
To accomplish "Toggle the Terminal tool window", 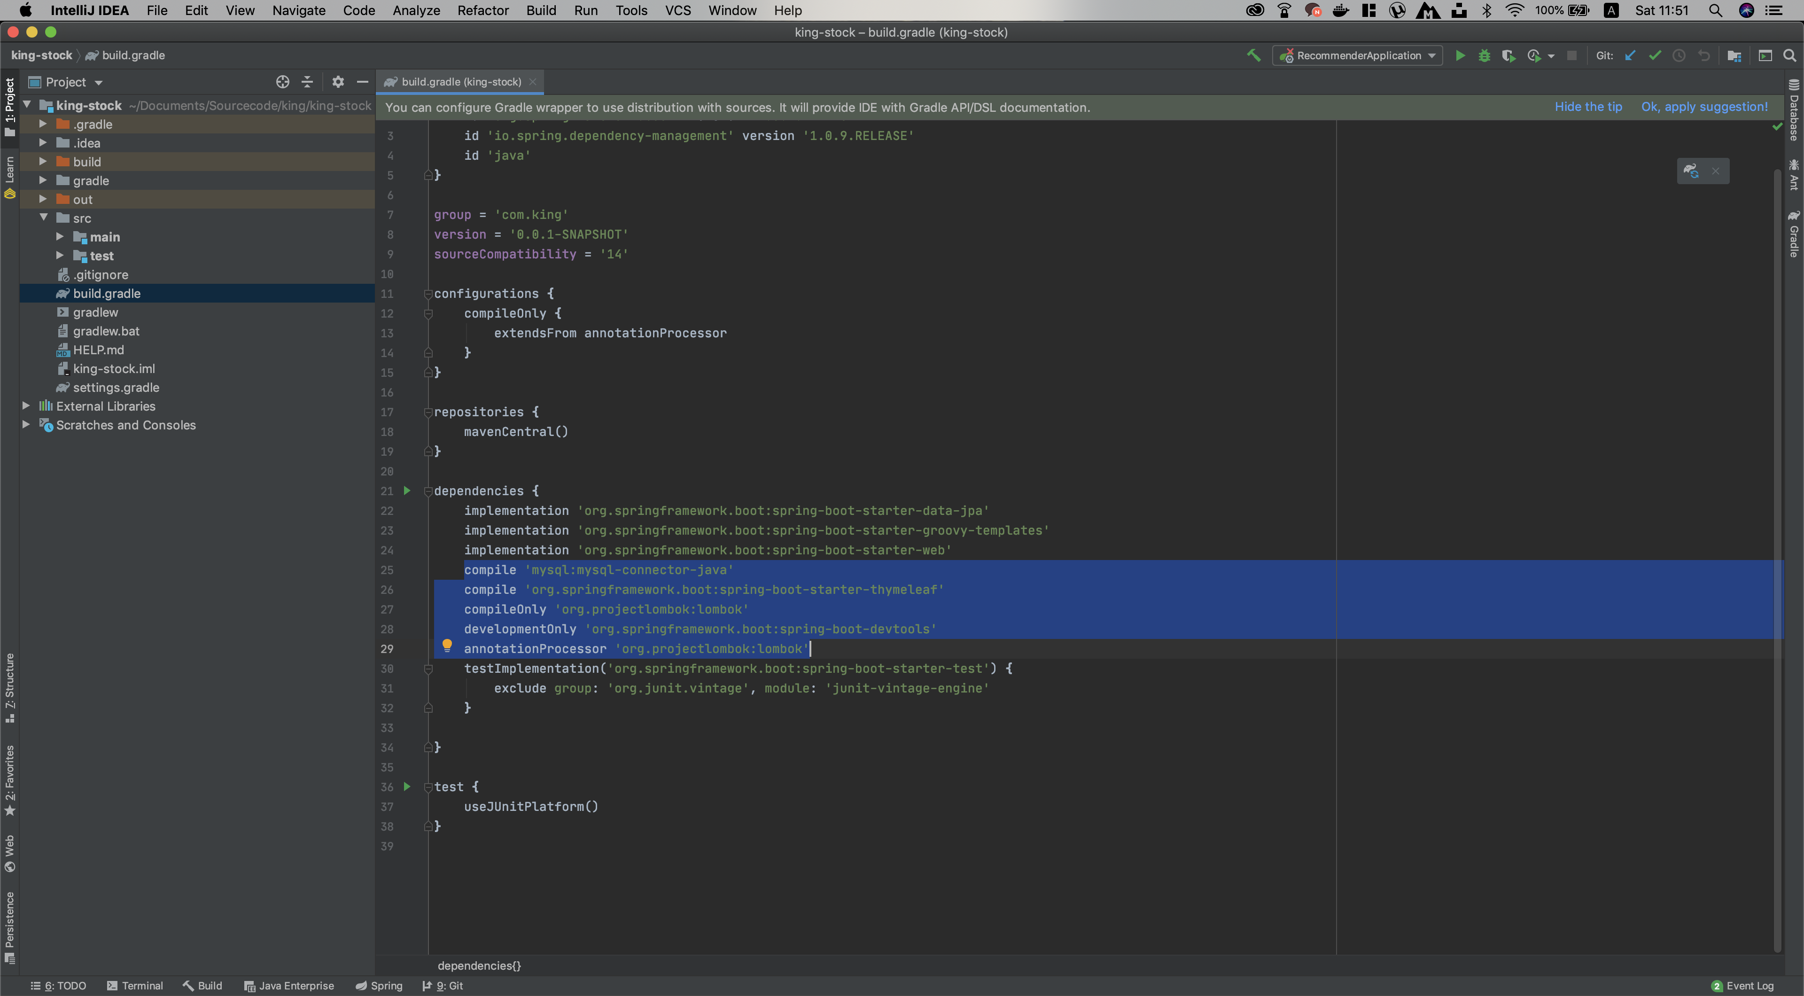I will (134, 986).
